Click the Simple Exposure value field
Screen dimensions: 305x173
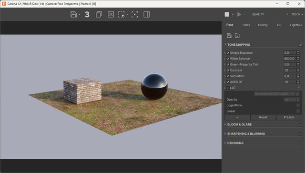pos(290,53)
